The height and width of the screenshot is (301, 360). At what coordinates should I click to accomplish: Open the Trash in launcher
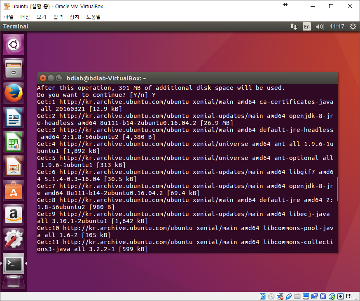pos(14,282)
